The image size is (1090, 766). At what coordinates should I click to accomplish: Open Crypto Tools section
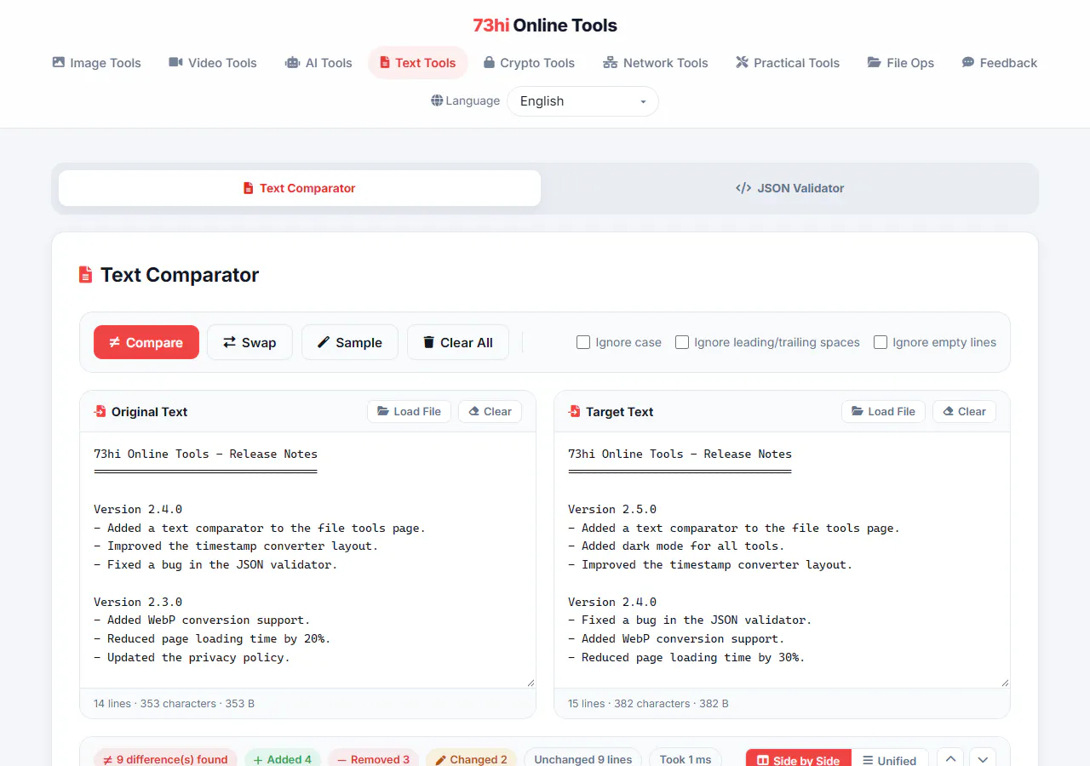[x=529, y=63]
